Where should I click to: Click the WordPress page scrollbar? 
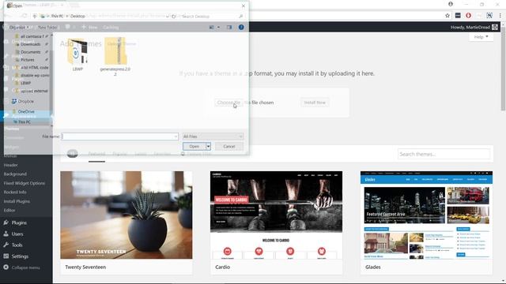(503, 69)
